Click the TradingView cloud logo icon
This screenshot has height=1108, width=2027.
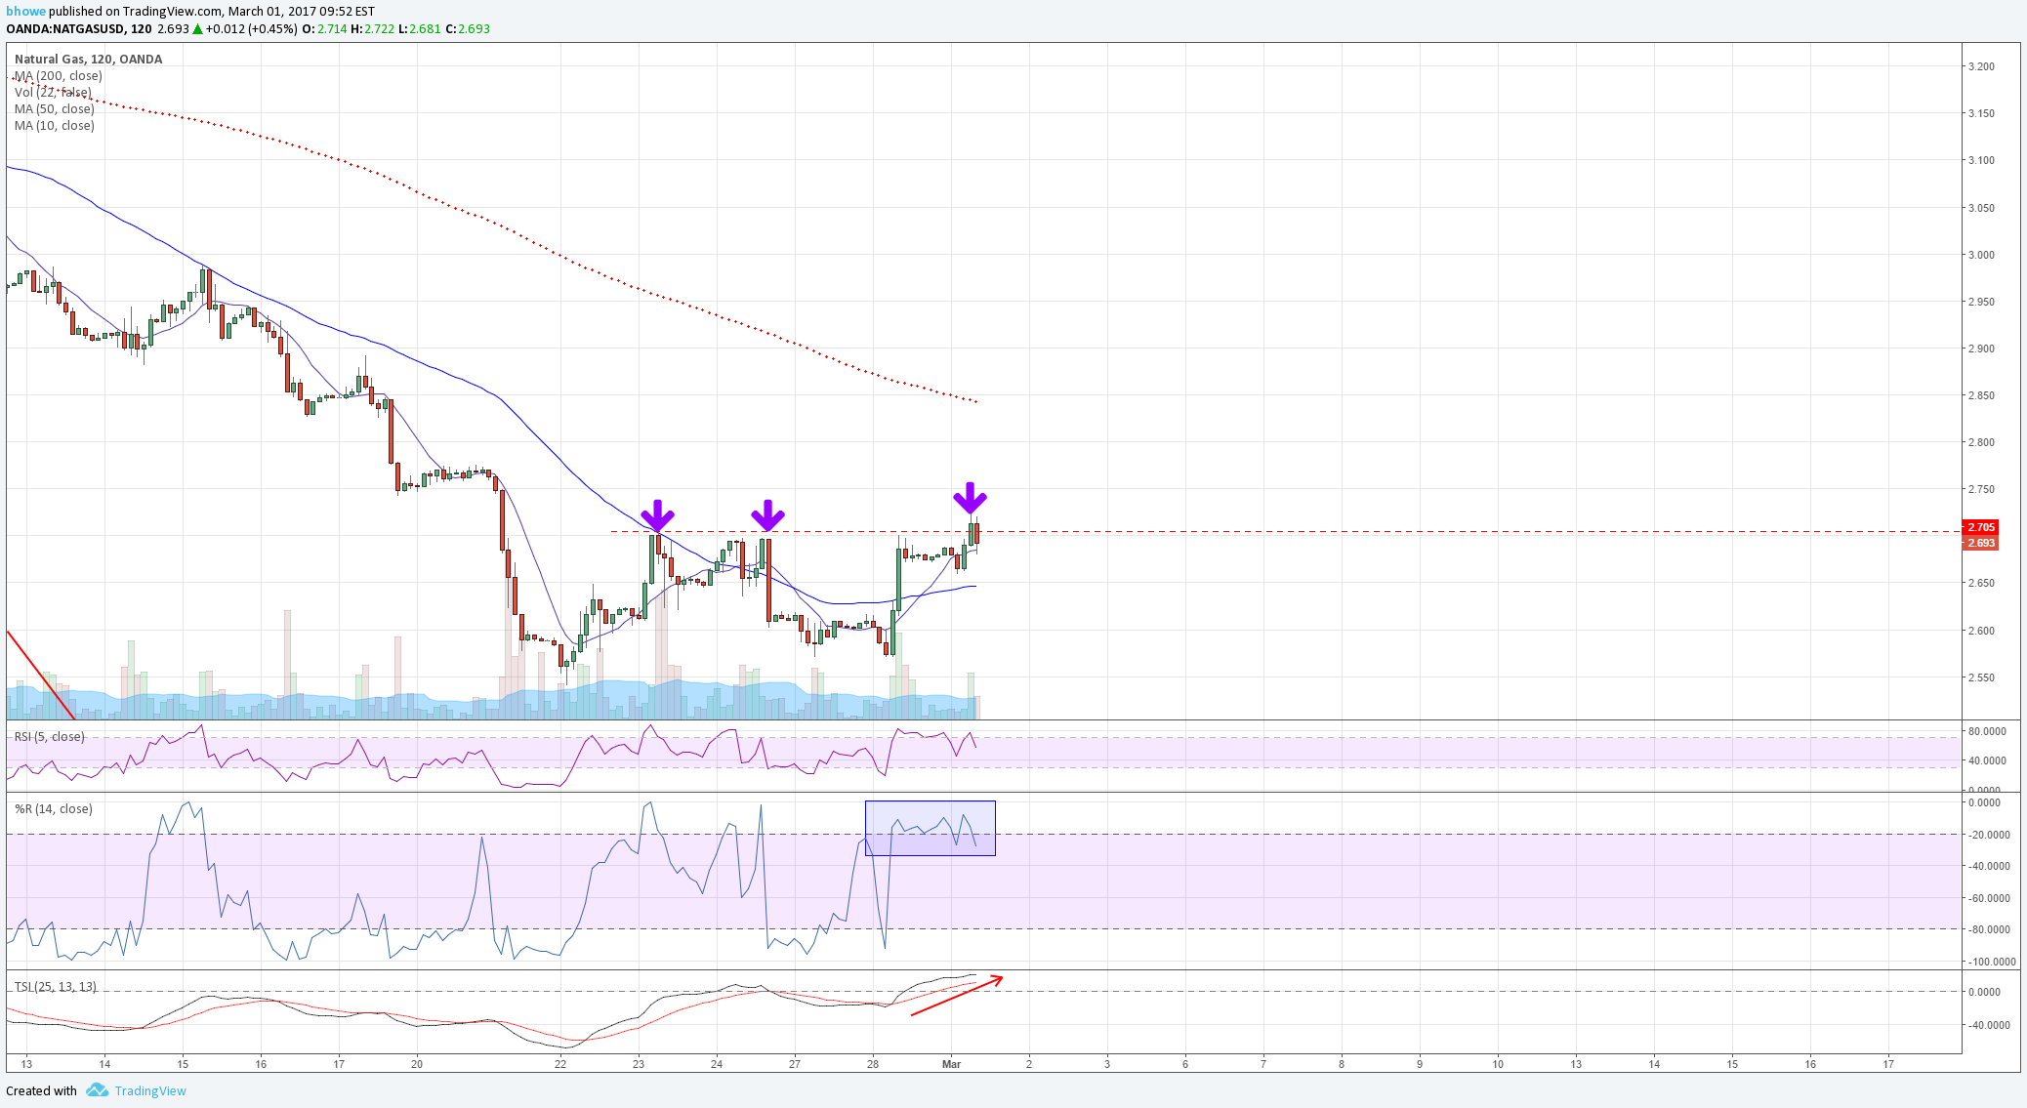[97, 1089]
